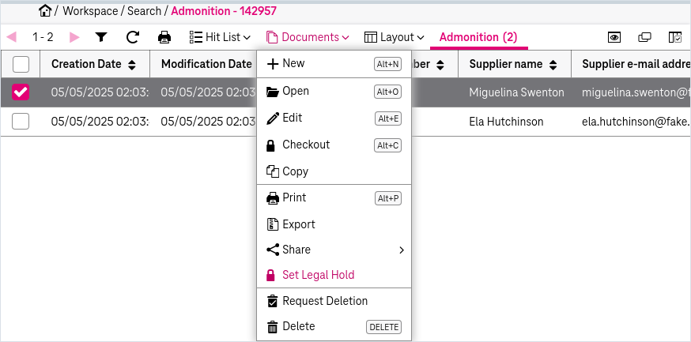Switch to the Admonition (2) tab
Image resolution: width=691 pixels, height=342 pixels.
coord(478,37)
